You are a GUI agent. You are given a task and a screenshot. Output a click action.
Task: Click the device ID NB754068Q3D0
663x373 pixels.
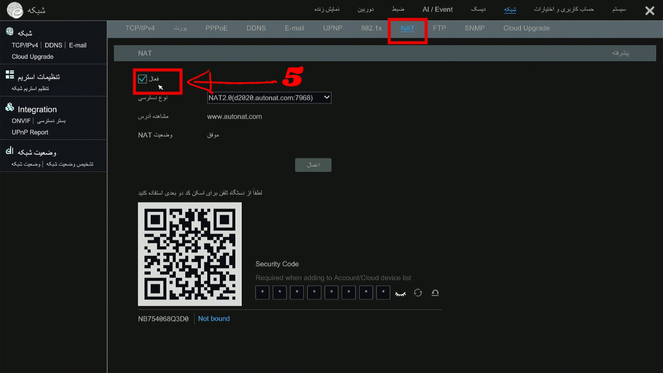pos(163,319)
